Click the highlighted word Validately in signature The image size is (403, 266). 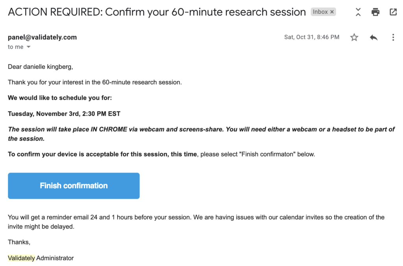[x=21, y=258]
